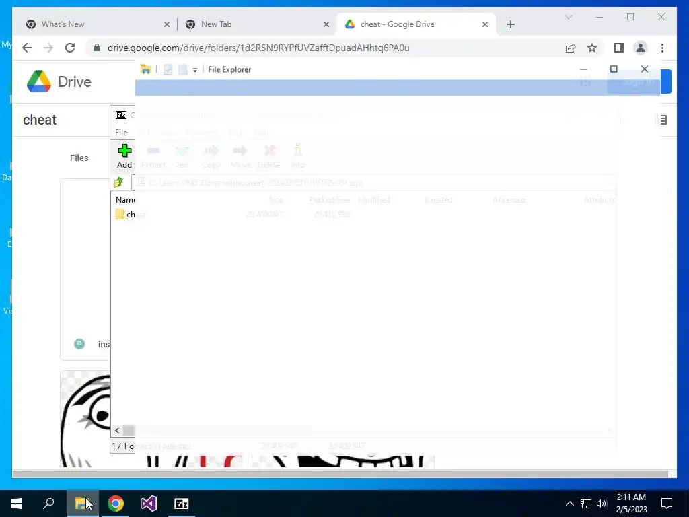The image size is (689, 517).
Task: Select the cheat - Google Drive tab
Action: pos(416,24)
